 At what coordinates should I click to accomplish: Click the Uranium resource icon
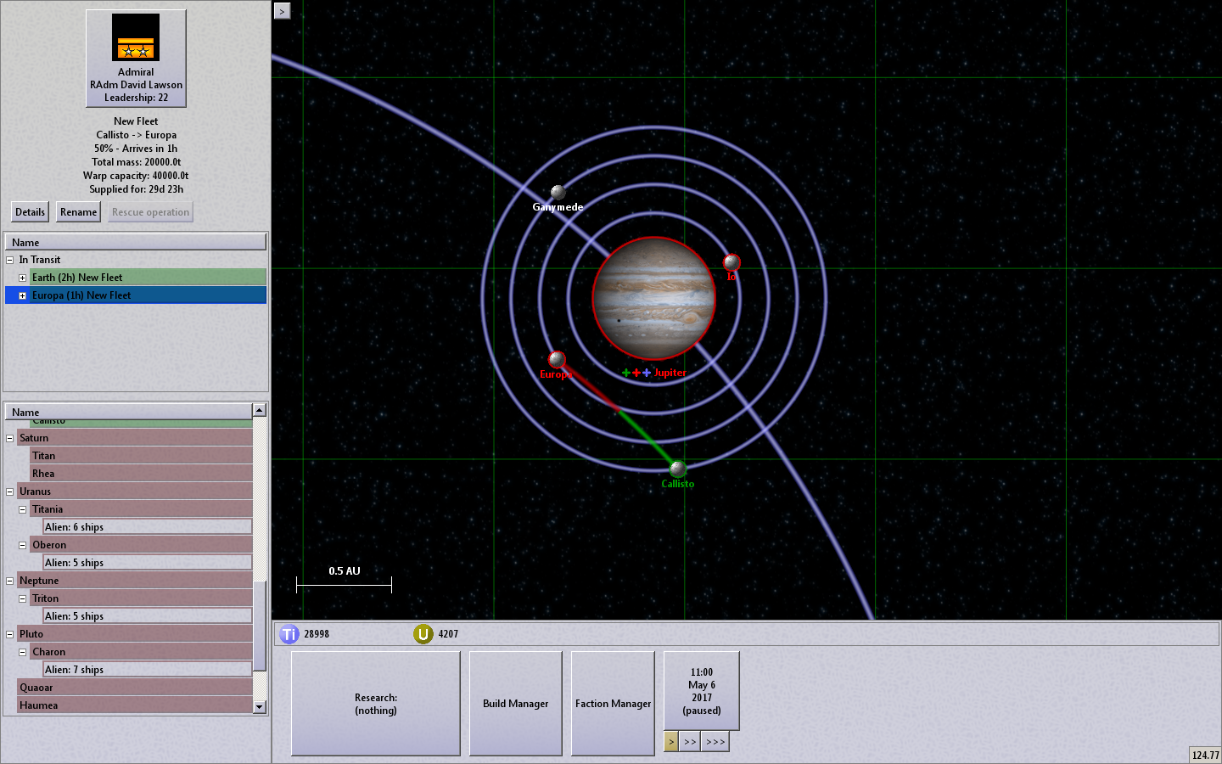(423, 634)
